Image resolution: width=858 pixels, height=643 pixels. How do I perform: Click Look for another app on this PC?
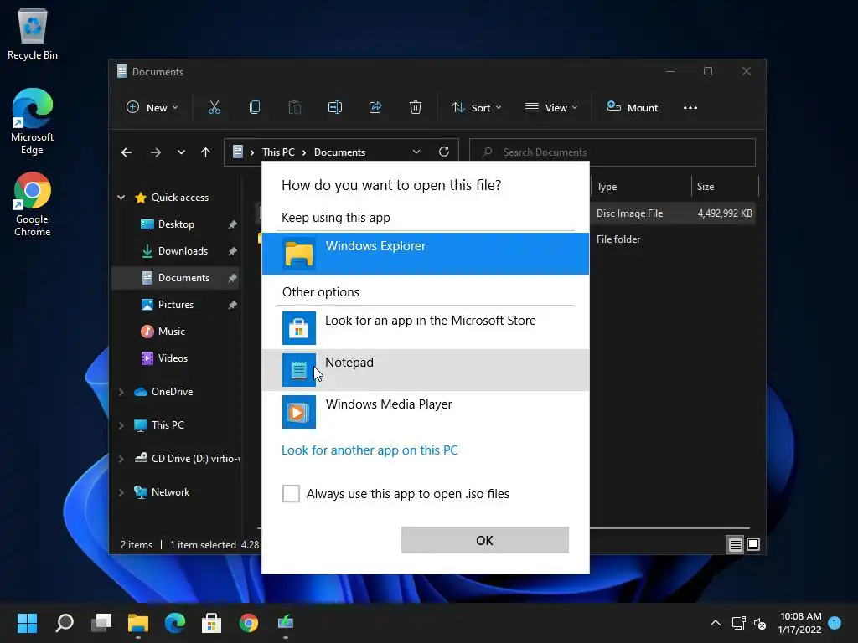click(x=370, y=450)
